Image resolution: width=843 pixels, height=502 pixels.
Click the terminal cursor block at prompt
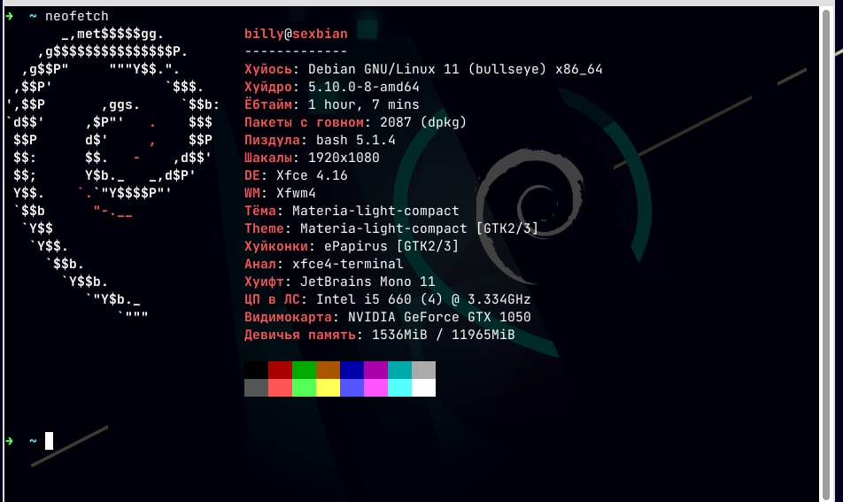tap(49, 441)
